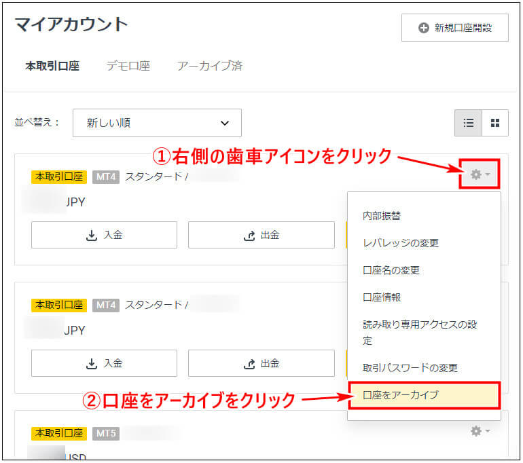Click 出金 button of the first account
Viewport: 523px width, 463px height.
click(261, 235)
